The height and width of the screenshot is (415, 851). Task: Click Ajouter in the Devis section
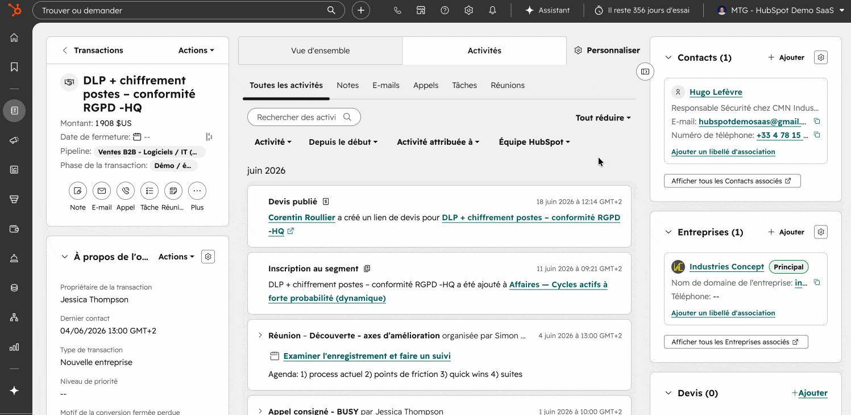[810, 393]
